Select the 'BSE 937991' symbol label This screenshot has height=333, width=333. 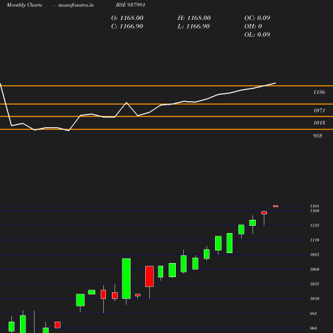(131, 5)
